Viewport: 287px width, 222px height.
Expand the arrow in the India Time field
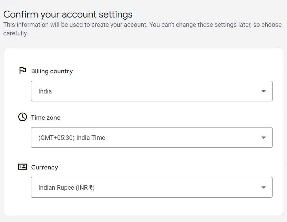pos(263,137)
